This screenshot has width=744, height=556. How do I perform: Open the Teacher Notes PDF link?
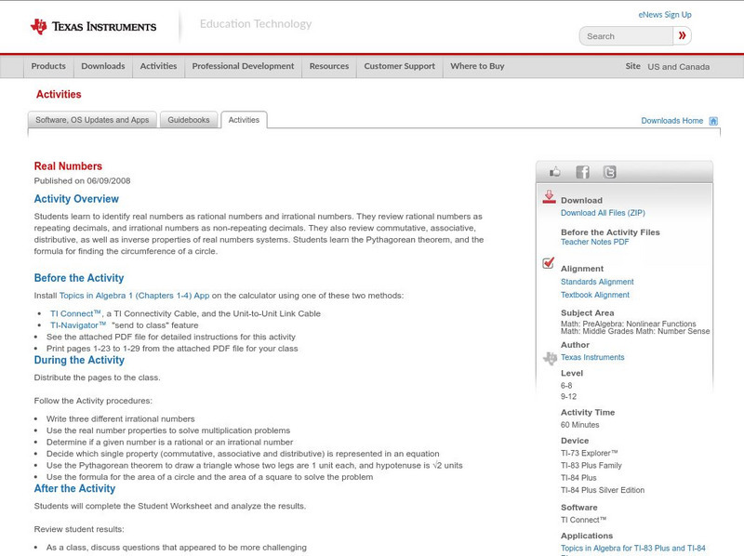(x=594, y=242)
